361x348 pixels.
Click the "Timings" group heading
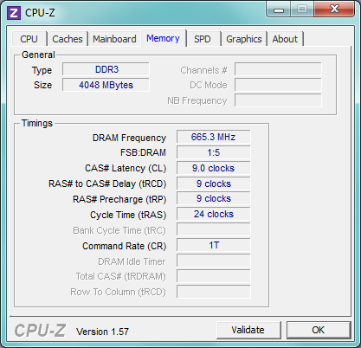pyautogui.click(x=37, y=123)
